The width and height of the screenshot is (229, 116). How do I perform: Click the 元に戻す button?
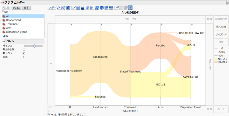pos(7,8)
